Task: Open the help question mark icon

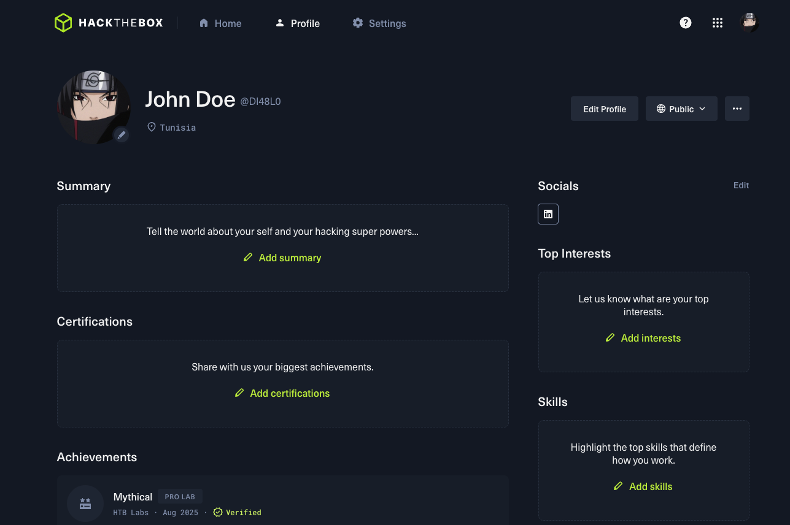Action: tap(685, 23)
